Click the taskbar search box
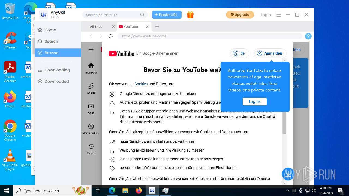The width and height of the screenshot is (349, 196). pos(52,191)
